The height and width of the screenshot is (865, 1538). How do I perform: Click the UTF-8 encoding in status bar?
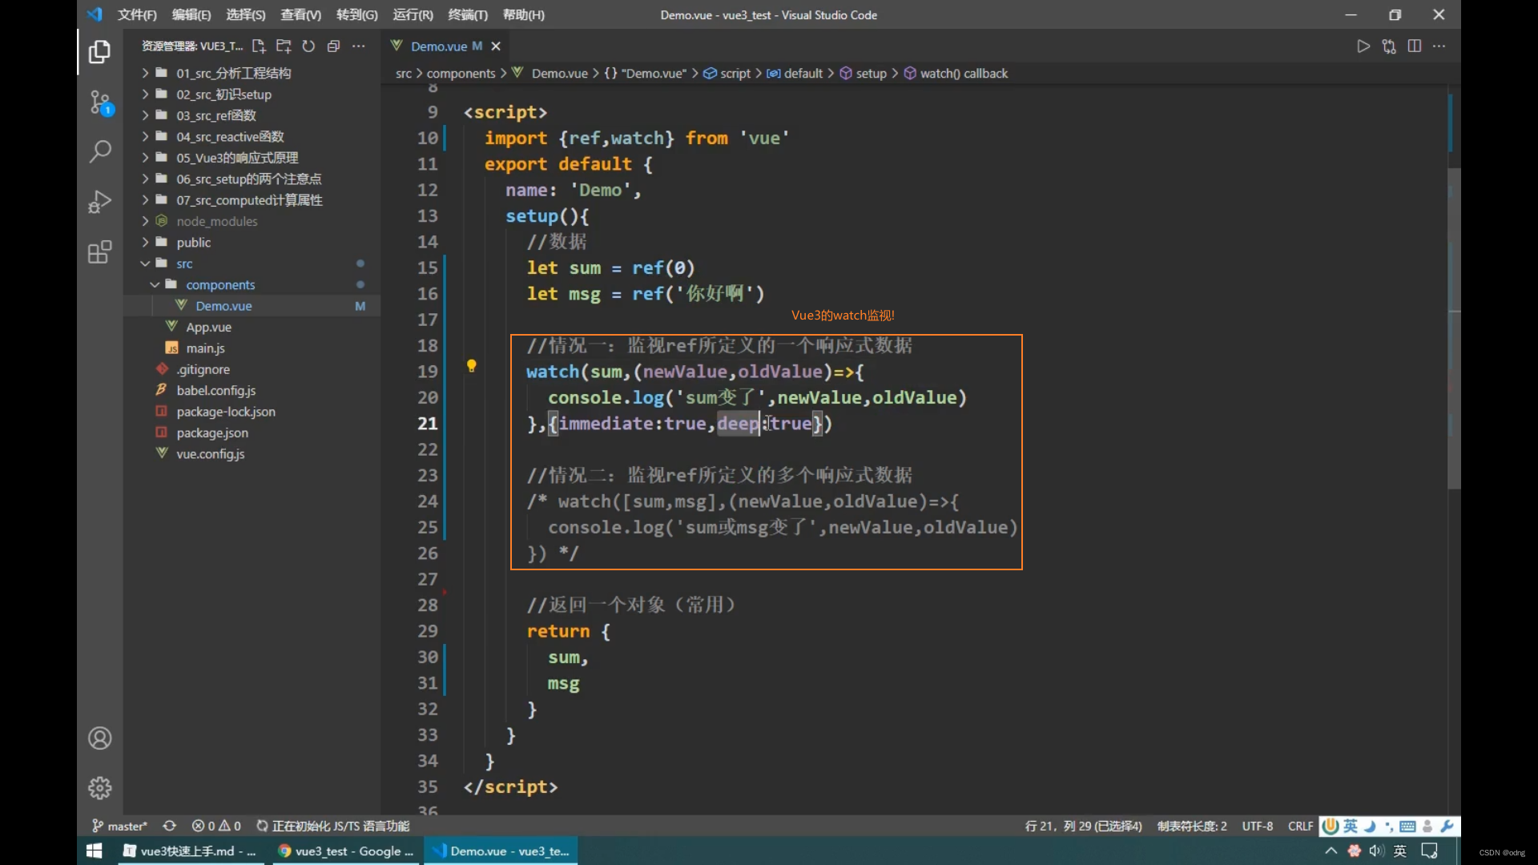tap(1257, 826)
